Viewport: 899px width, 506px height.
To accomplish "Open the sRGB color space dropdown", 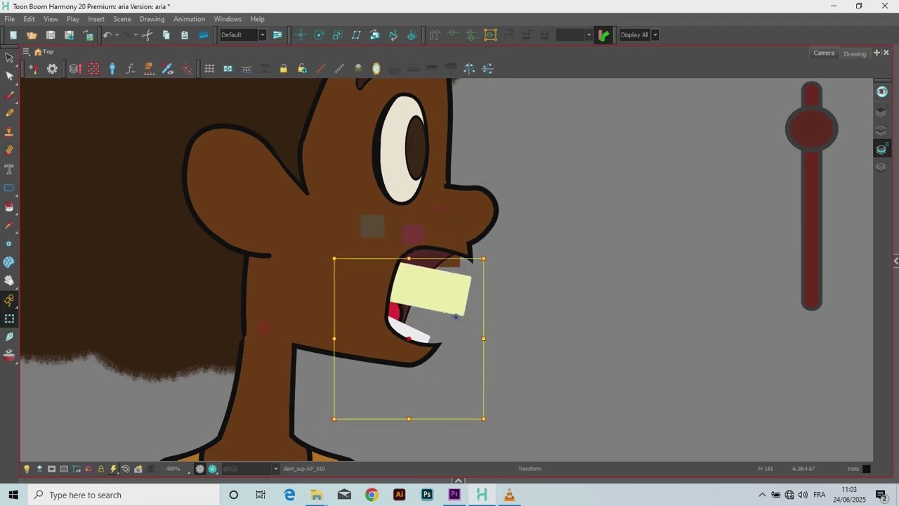I will pyautogui.click(x=250, y=469).
